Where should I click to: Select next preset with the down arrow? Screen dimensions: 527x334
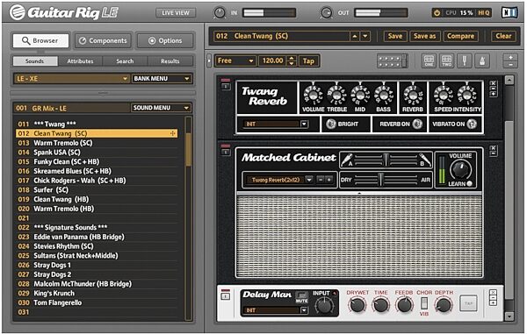(365, 36)
